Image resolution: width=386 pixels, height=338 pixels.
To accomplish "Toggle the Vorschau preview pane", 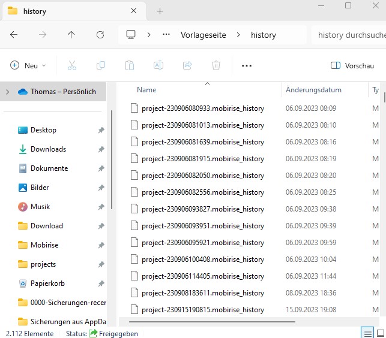I will (353, 65).
